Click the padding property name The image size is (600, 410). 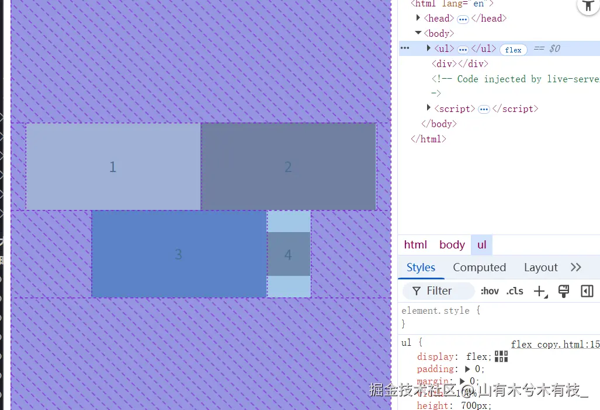pos(435,369)
